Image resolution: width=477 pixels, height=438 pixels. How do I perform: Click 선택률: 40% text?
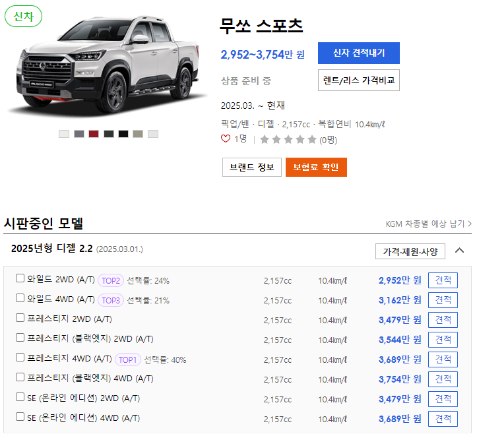point(165,360)
